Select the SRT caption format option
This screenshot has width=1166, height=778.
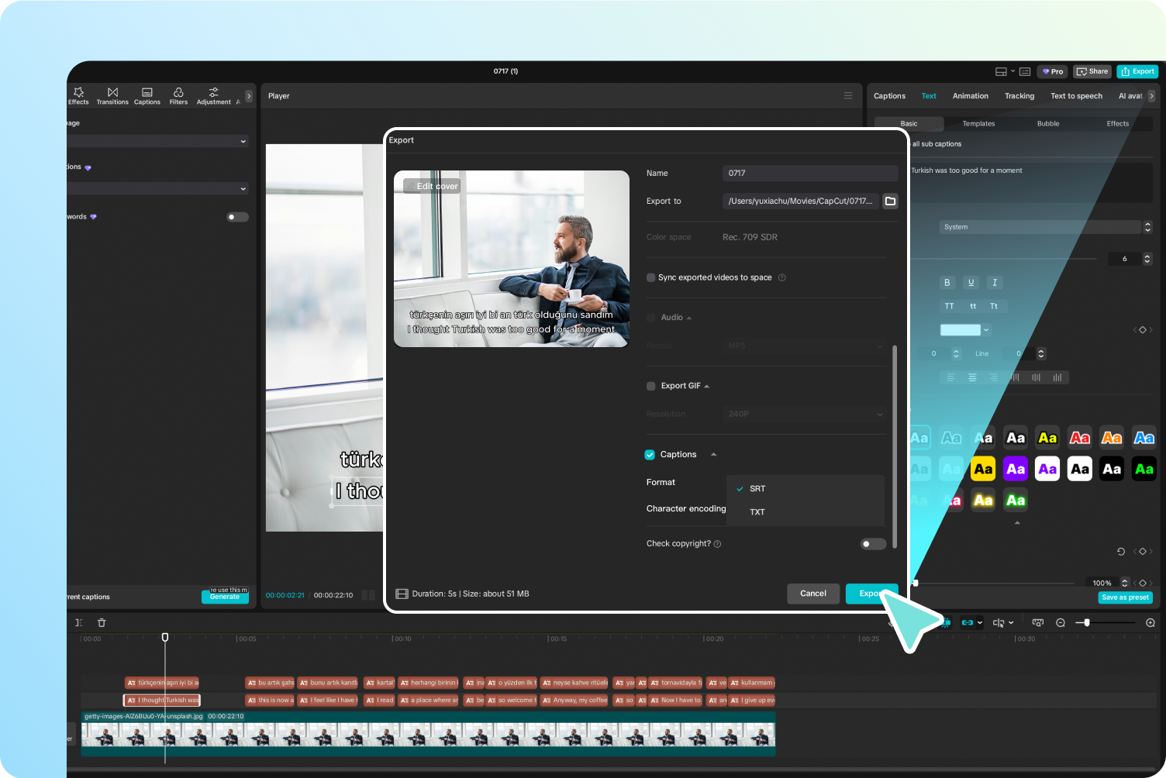pos(757,488)
